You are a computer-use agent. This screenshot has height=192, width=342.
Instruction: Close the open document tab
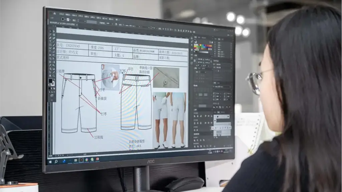(x=77, y=25)
